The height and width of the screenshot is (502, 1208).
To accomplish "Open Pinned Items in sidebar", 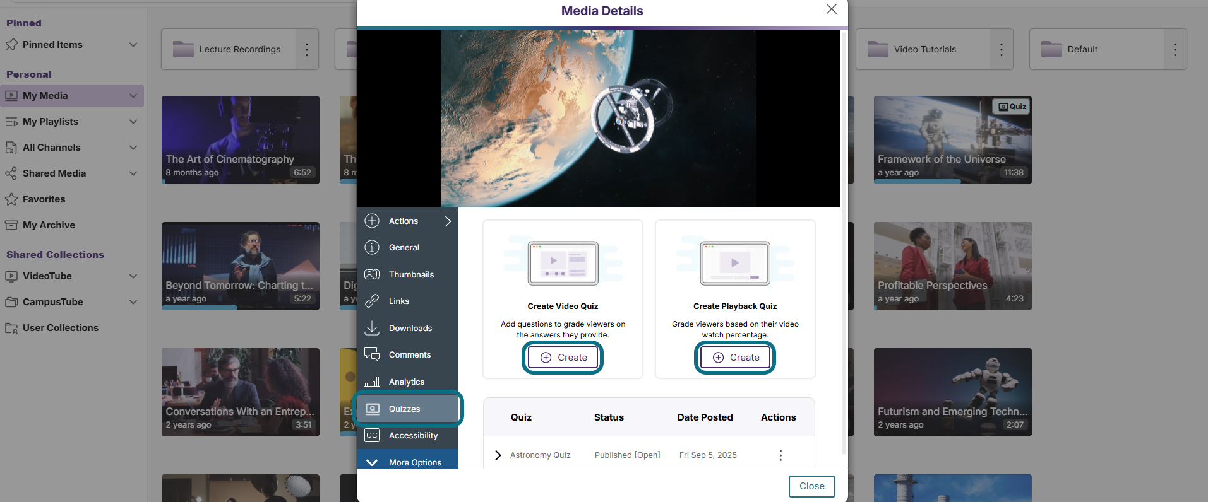I will pyautogui.click(x=52, y=45).
